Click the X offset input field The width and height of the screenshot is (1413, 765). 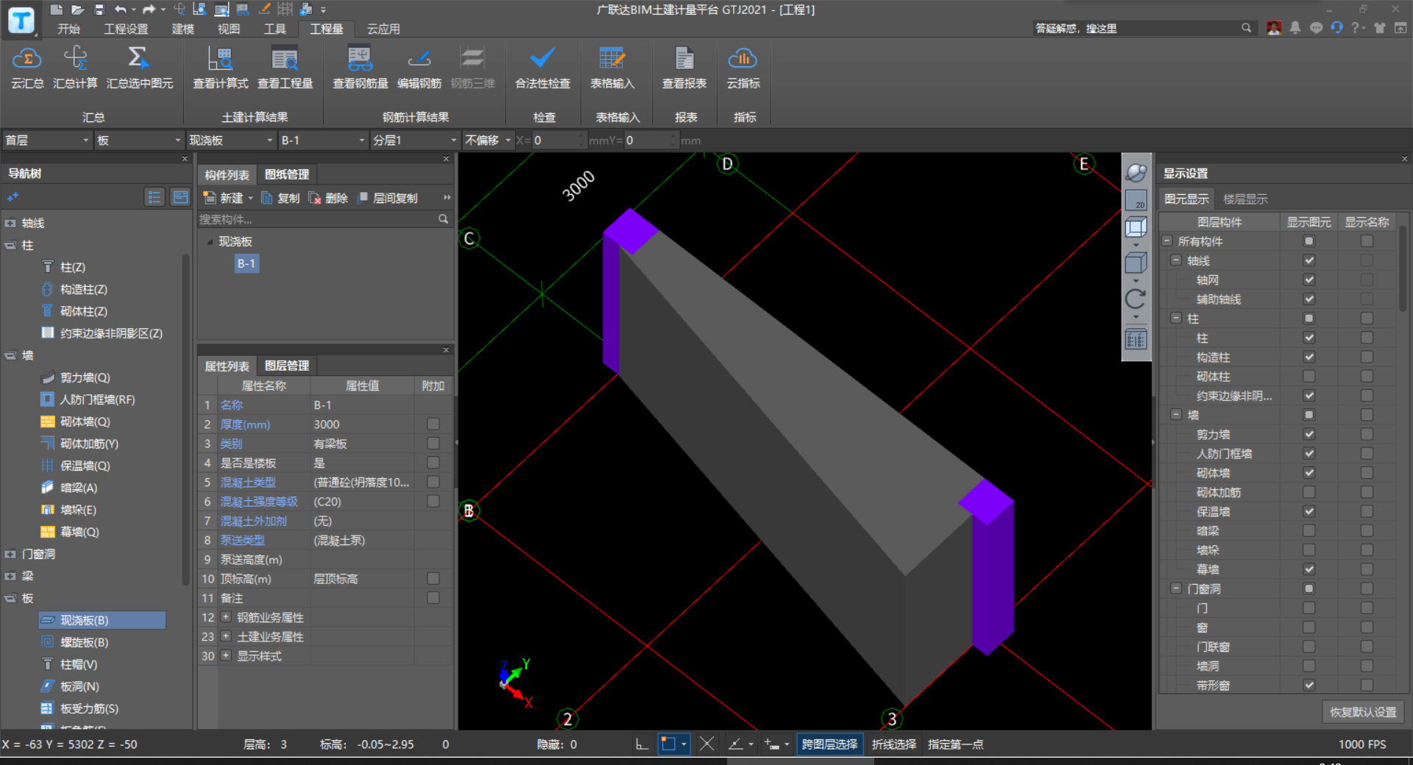point(559,140)
